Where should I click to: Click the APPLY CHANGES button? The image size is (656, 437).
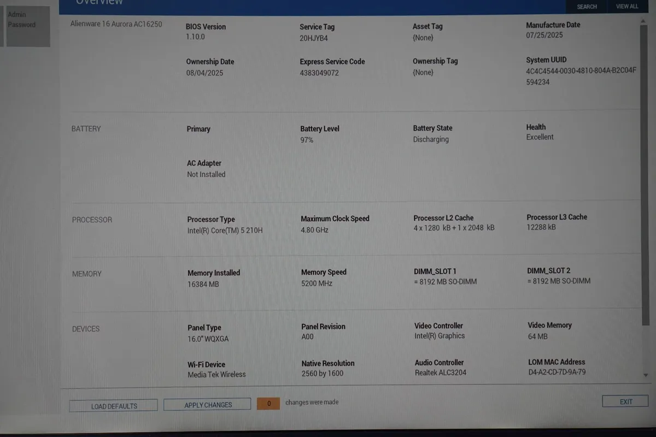point(208,405)
